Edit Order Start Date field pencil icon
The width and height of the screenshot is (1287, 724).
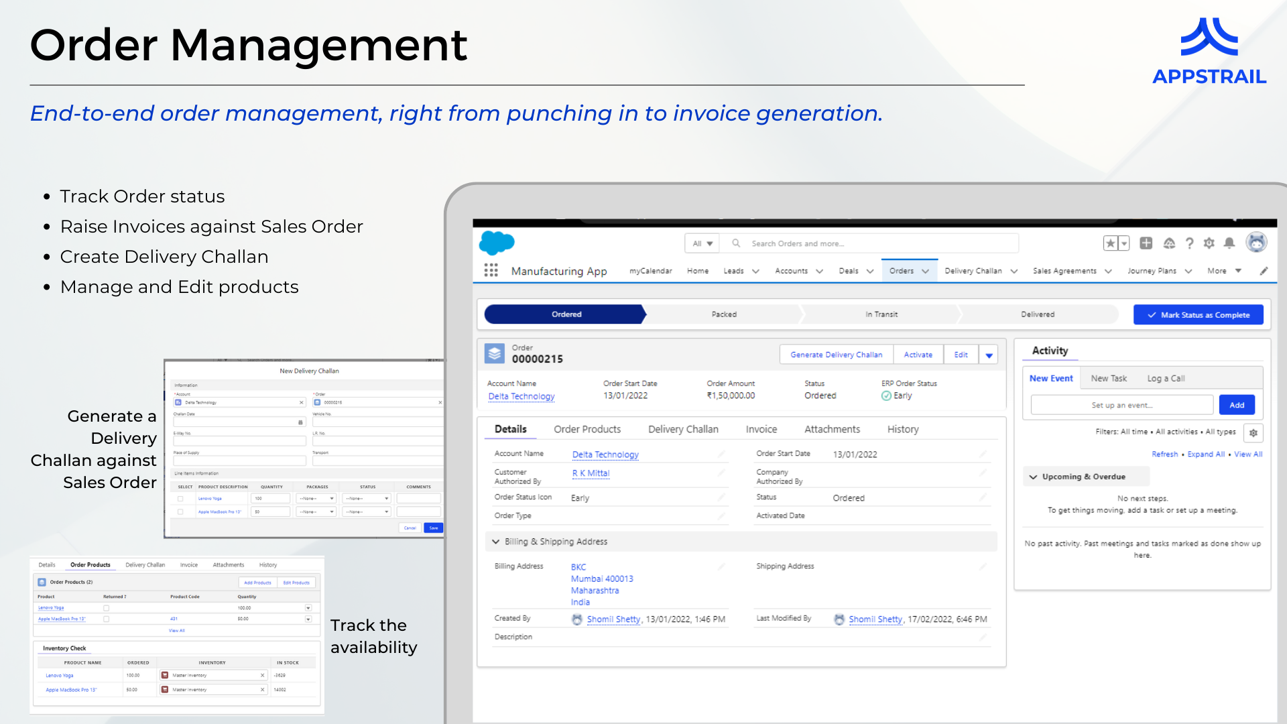[983, 455]
